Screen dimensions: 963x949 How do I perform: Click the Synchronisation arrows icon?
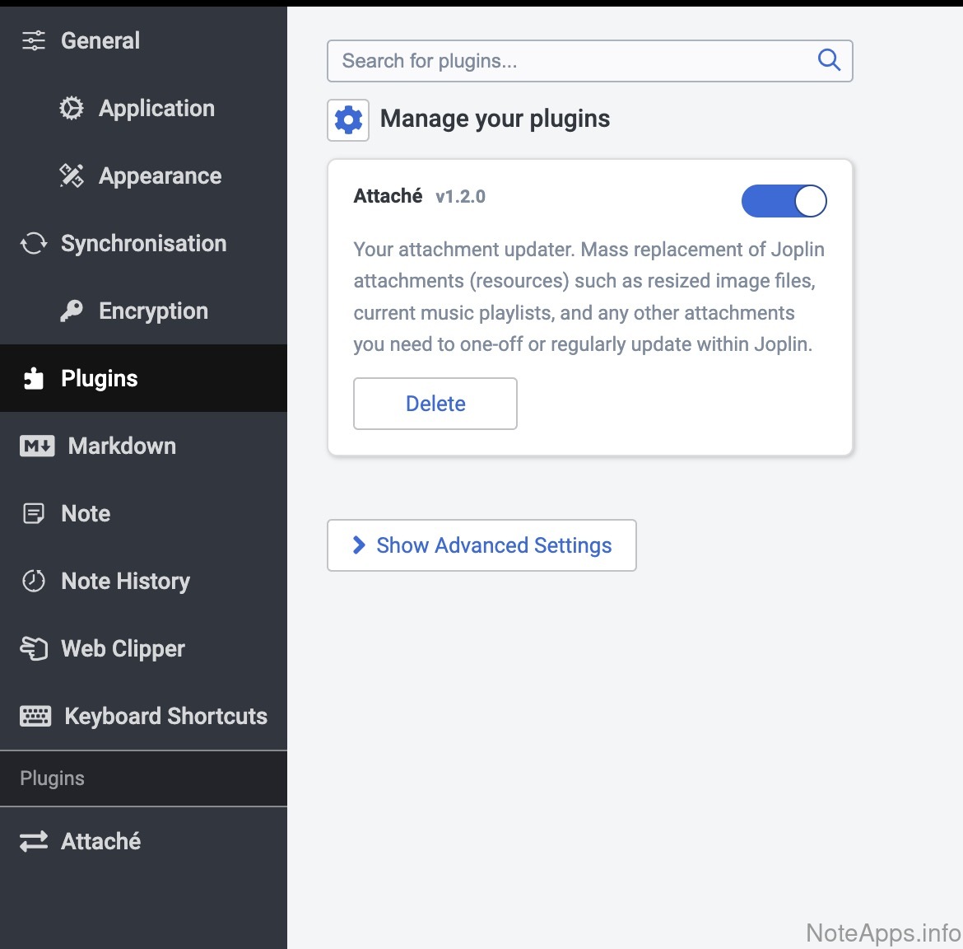point(34,244)
